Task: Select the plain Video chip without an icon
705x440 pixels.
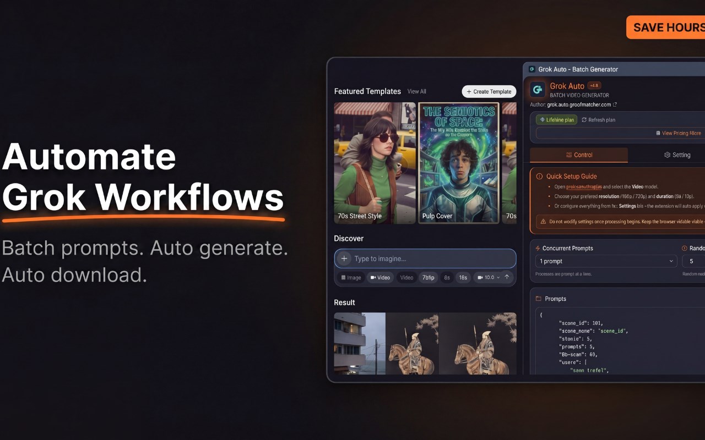Action: coord(406,278)
